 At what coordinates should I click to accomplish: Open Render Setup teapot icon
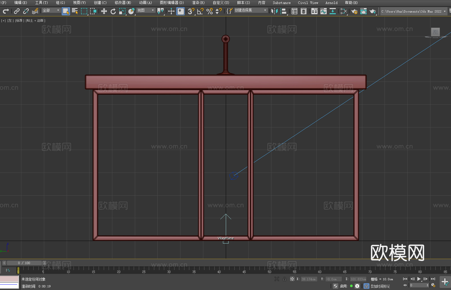[354, 11]
